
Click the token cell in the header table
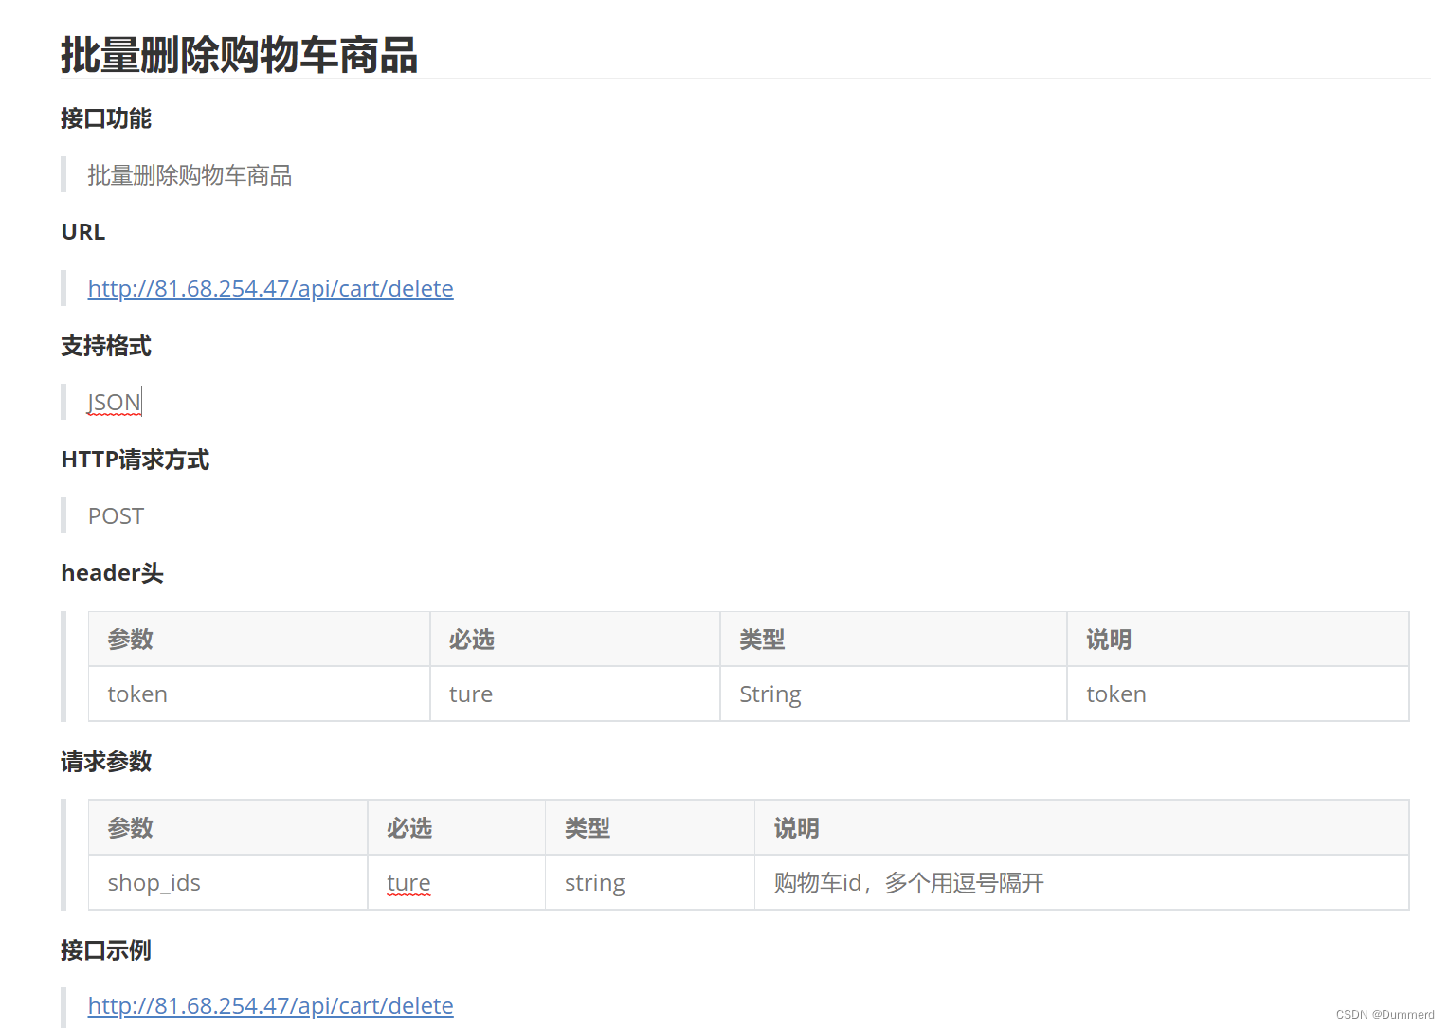click(137, 694)
